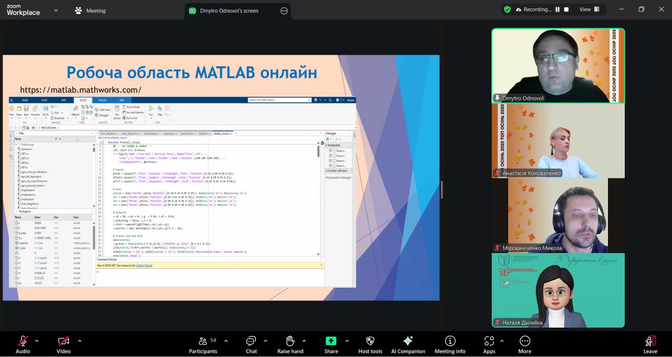Stop the recording
Image resolution: width=672 pixels, height=357 pixels.
(566, 9)
